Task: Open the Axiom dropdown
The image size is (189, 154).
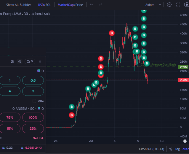Action: [153, 5]
